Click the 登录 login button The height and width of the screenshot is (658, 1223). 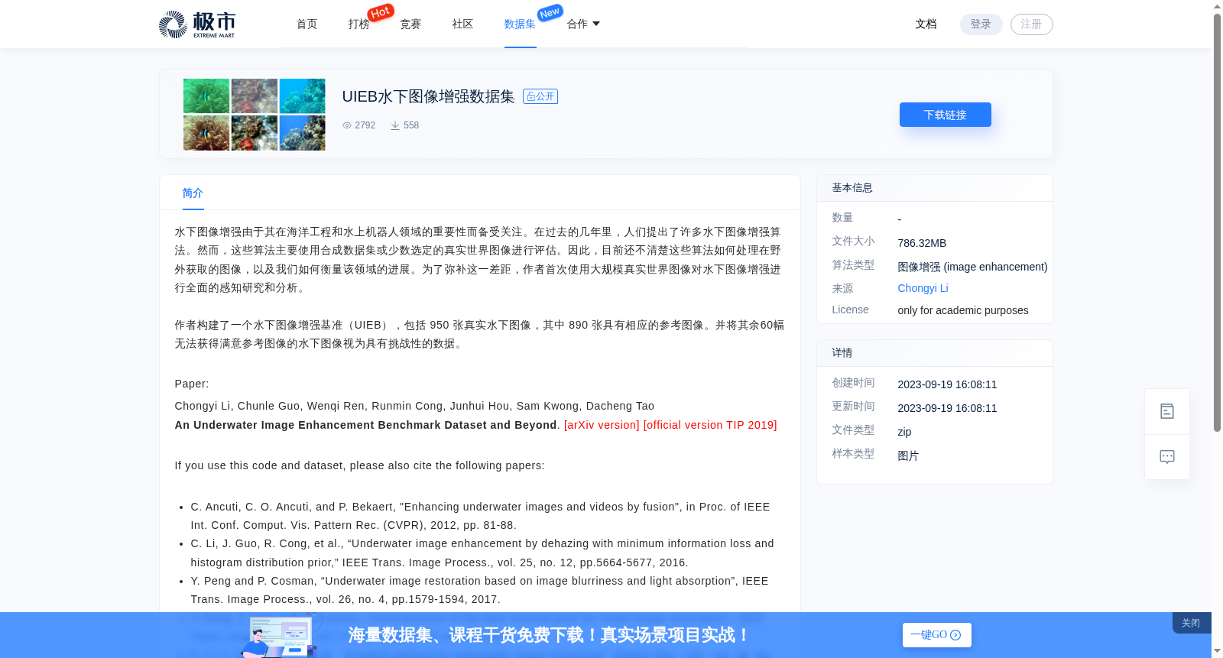[981, 24]
